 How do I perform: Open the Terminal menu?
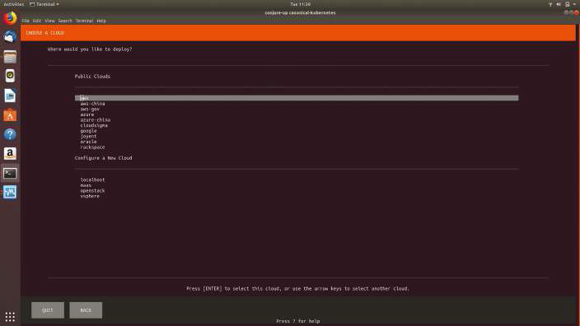coord(84,21)
